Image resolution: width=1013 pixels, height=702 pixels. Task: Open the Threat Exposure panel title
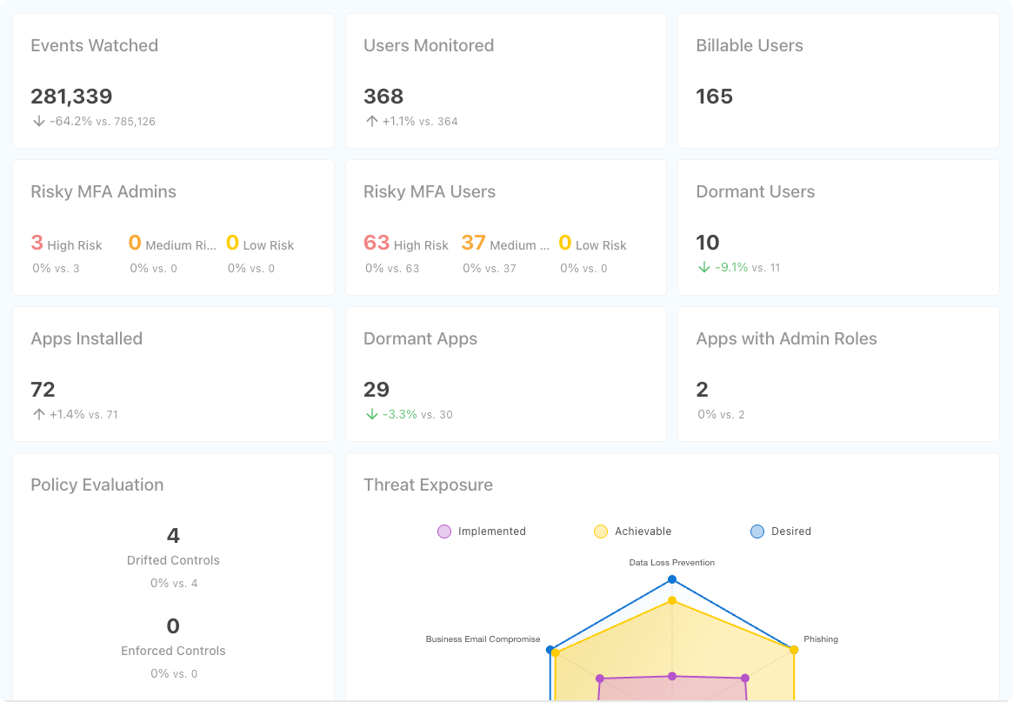click(428, 485)
